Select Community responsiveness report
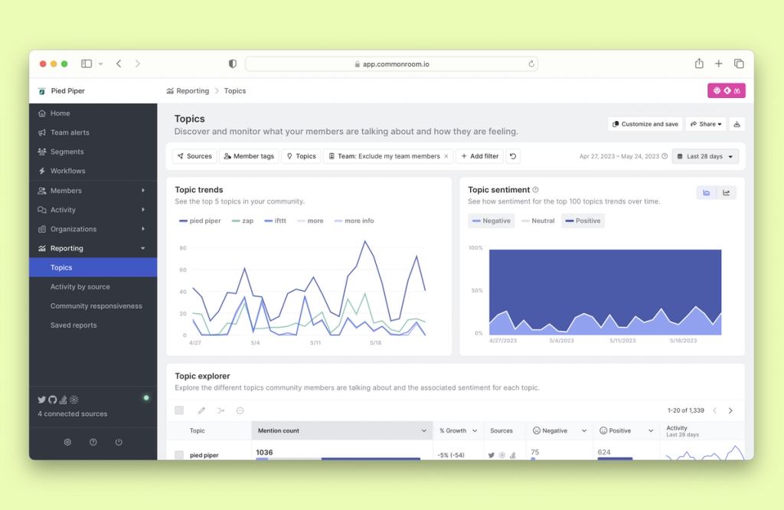This screenshot has width=784, height=510. click(93, 306)
